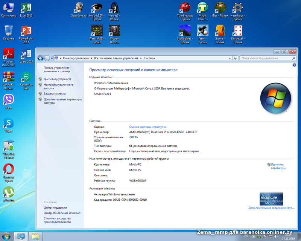Go to Панель управления домашняя страница

57,70
